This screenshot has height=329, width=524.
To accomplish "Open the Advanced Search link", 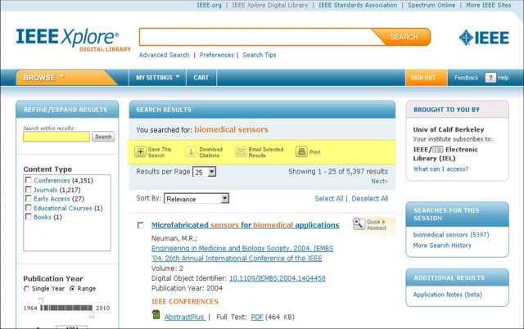I will (164, 55).
